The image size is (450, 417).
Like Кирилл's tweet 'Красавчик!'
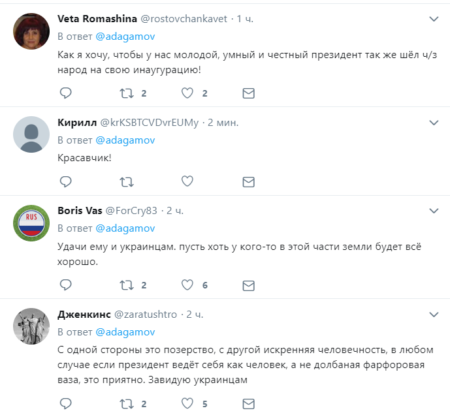187,181
